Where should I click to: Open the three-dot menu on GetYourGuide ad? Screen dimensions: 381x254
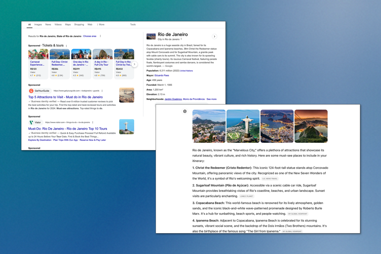pyautogui.click(x=102, y=91)
